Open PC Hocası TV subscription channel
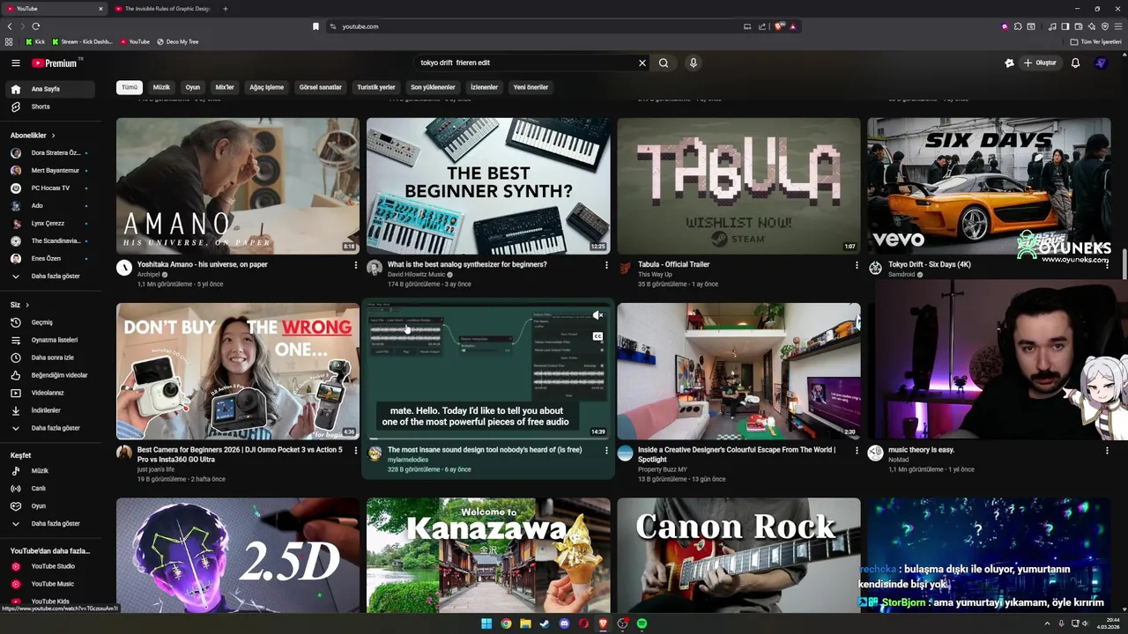Viewport: 1128px width, 634px height. coord(51,188)
